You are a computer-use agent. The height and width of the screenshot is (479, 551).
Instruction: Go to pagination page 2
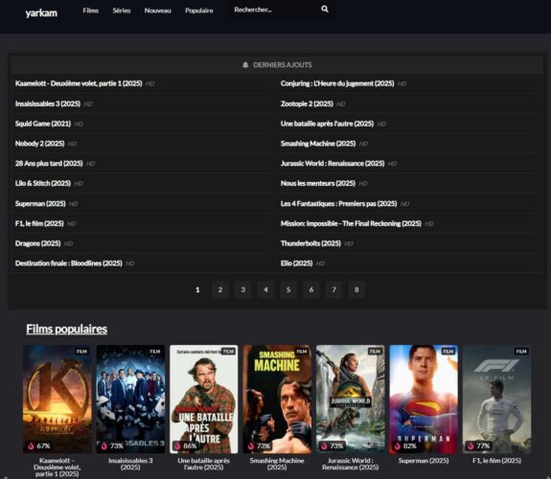[220, 290]
